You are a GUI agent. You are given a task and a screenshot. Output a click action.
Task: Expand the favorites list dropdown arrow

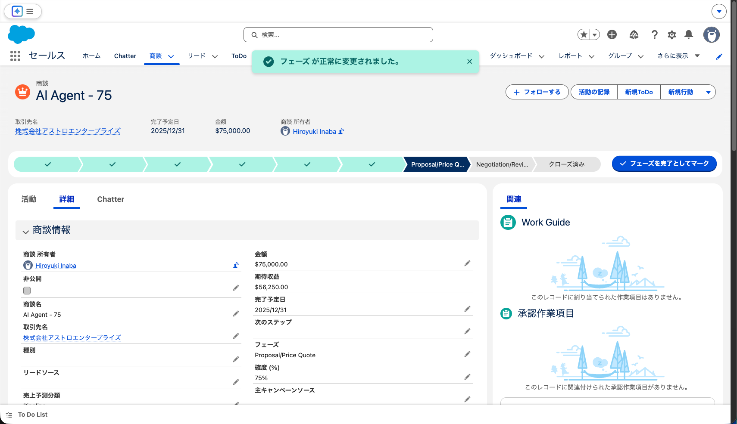click(595, 34)
